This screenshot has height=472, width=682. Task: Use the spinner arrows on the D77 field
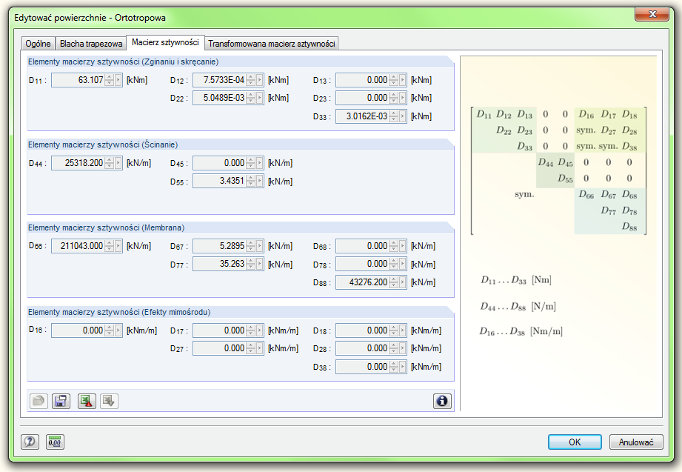pyautogui.click(x=251, y=264)
